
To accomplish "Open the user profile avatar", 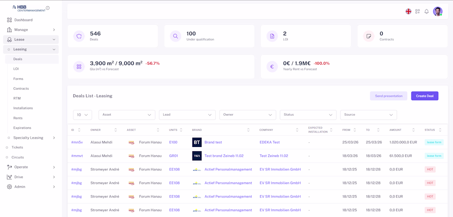I will click(x=437, y=11).
